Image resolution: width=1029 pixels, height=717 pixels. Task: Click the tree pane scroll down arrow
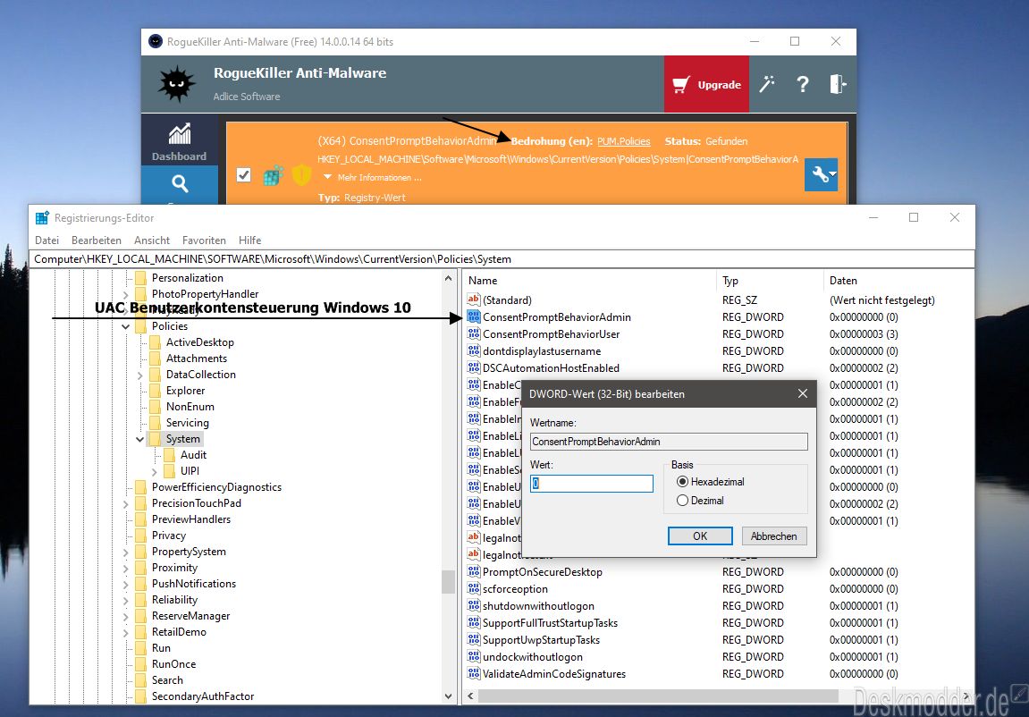[x=448, y=696]
